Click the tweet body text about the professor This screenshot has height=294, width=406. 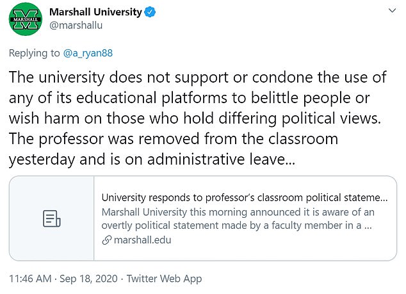pos(198,118)
